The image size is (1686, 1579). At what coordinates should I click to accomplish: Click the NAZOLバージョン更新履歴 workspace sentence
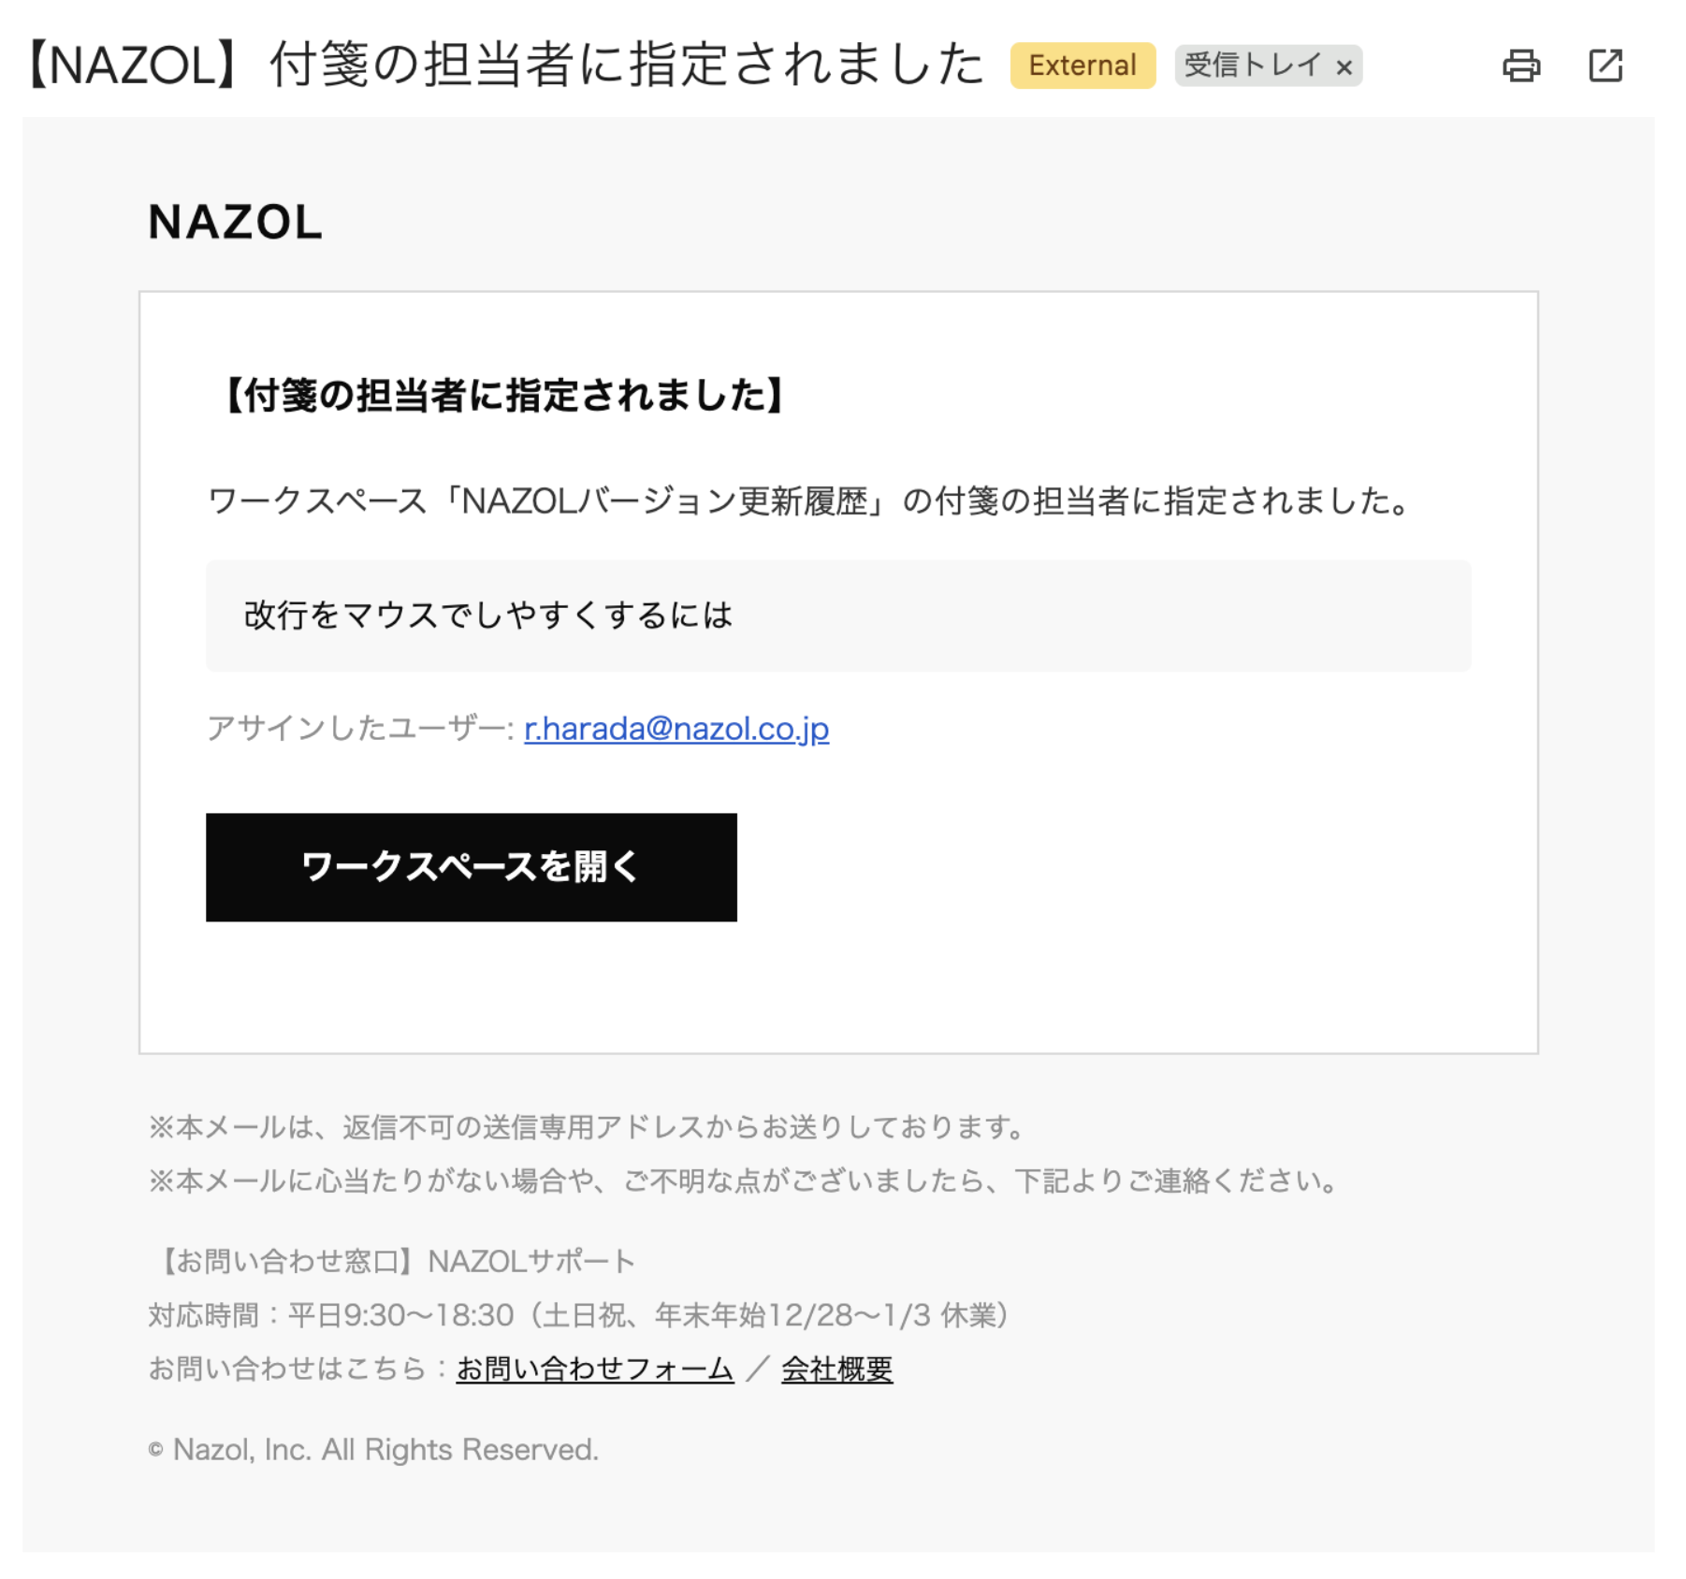(x=810, y=502)
